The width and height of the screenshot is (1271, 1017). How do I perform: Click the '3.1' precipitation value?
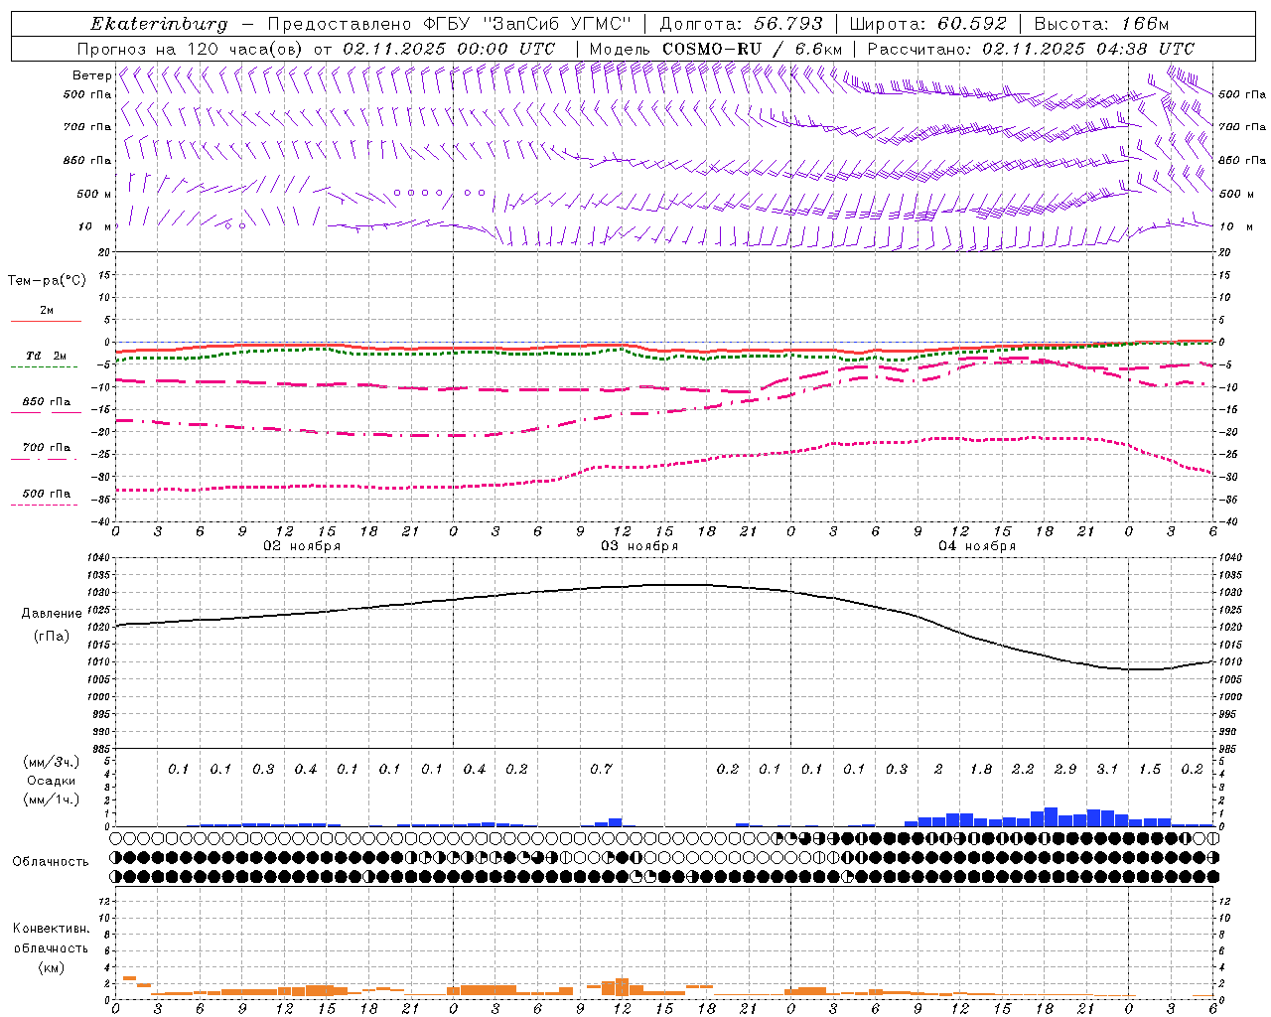(x=1107, y=770)
